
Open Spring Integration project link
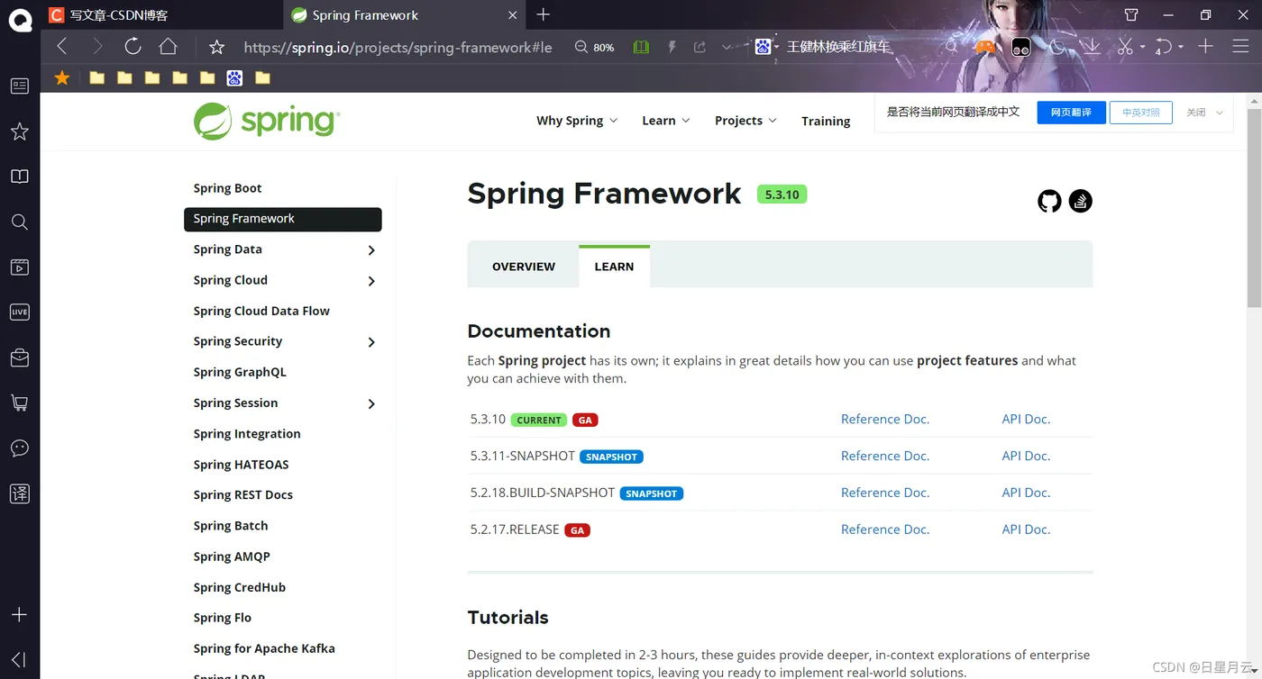click(x=247, y=434)
